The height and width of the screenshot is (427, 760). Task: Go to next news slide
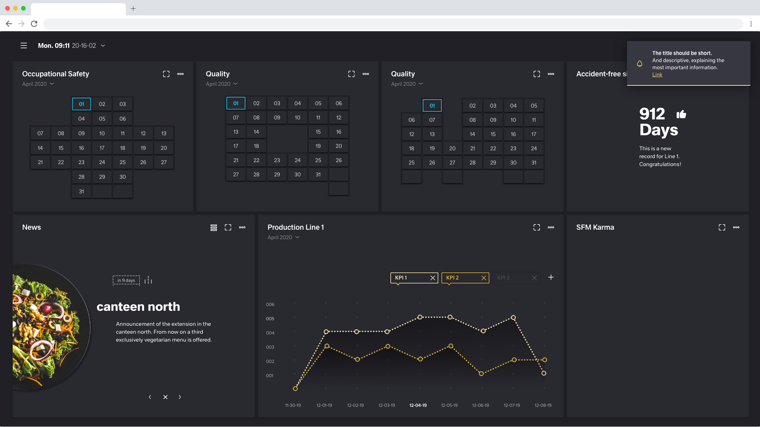pyautogui.click(x=180, y=397)
